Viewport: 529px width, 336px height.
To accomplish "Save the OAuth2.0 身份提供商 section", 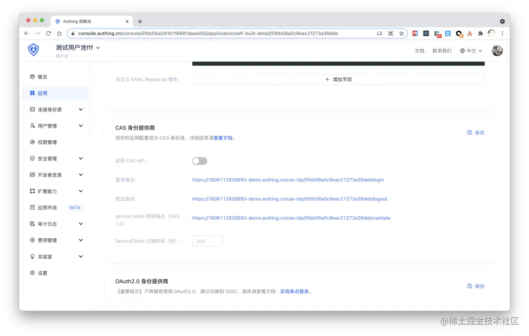I will click(476, 286).
